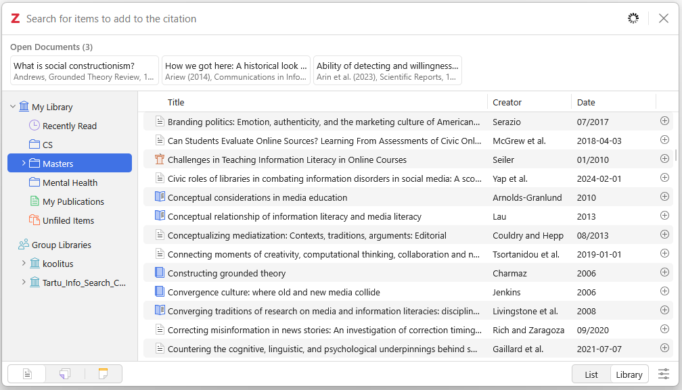Select Conceptual relationship of information literacy row

[408, 216]
